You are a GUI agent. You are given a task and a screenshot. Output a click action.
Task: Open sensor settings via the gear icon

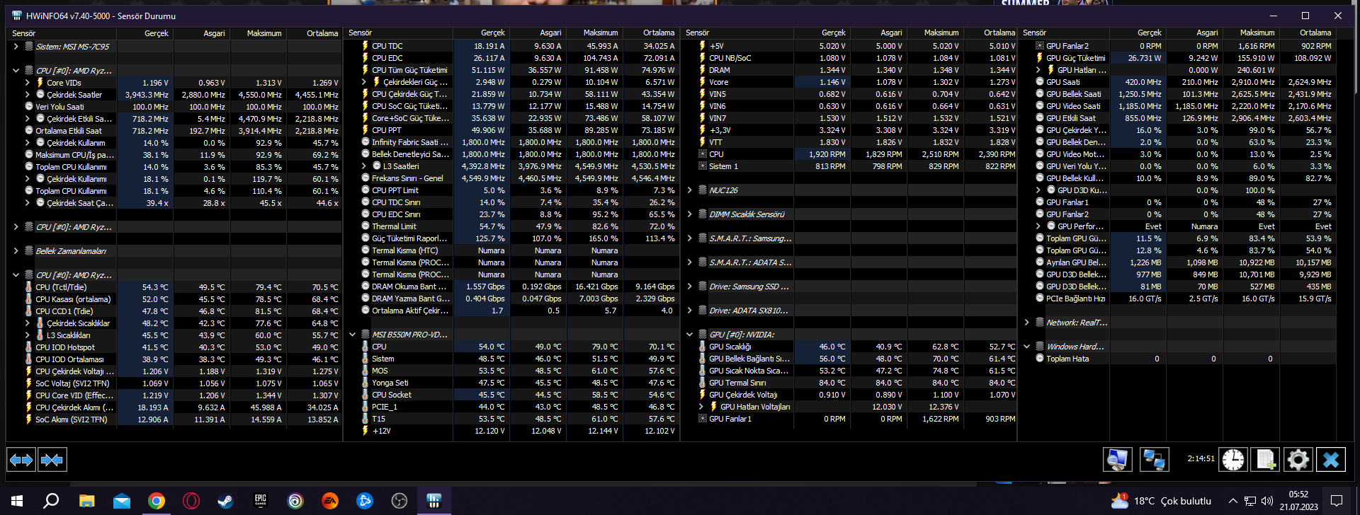(x=1298, y=460)
